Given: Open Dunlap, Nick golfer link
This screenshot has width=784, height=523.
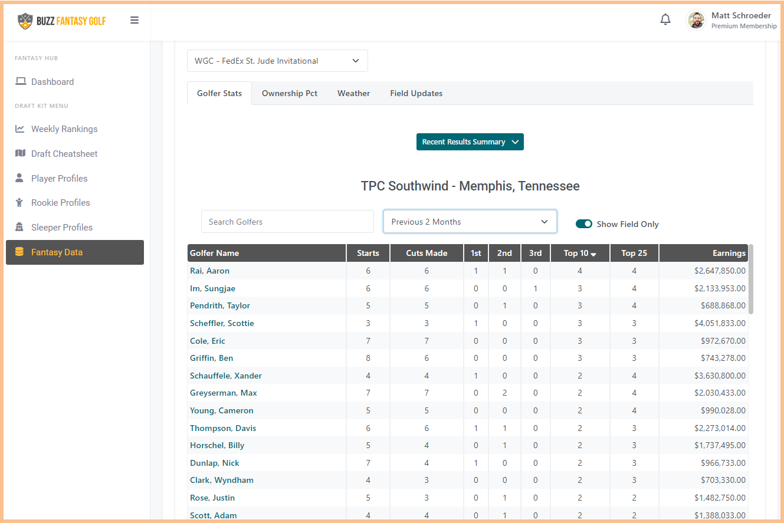Looking at the screenshot, I should click(x=215, y=463).
